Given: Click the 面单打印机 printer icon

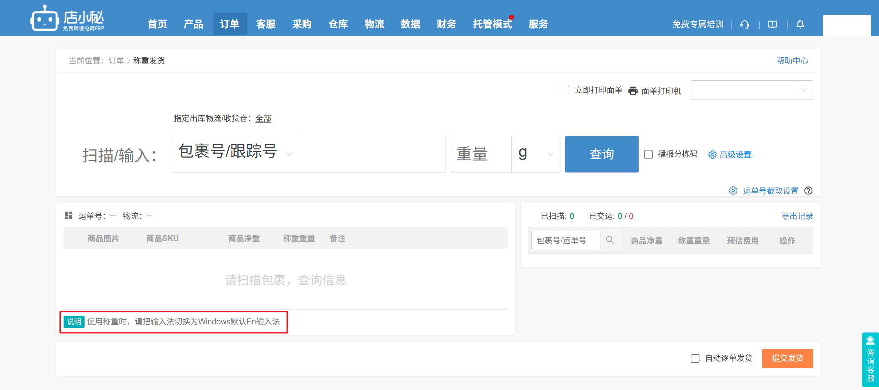Looking at the screenshot, I should 633,91.
